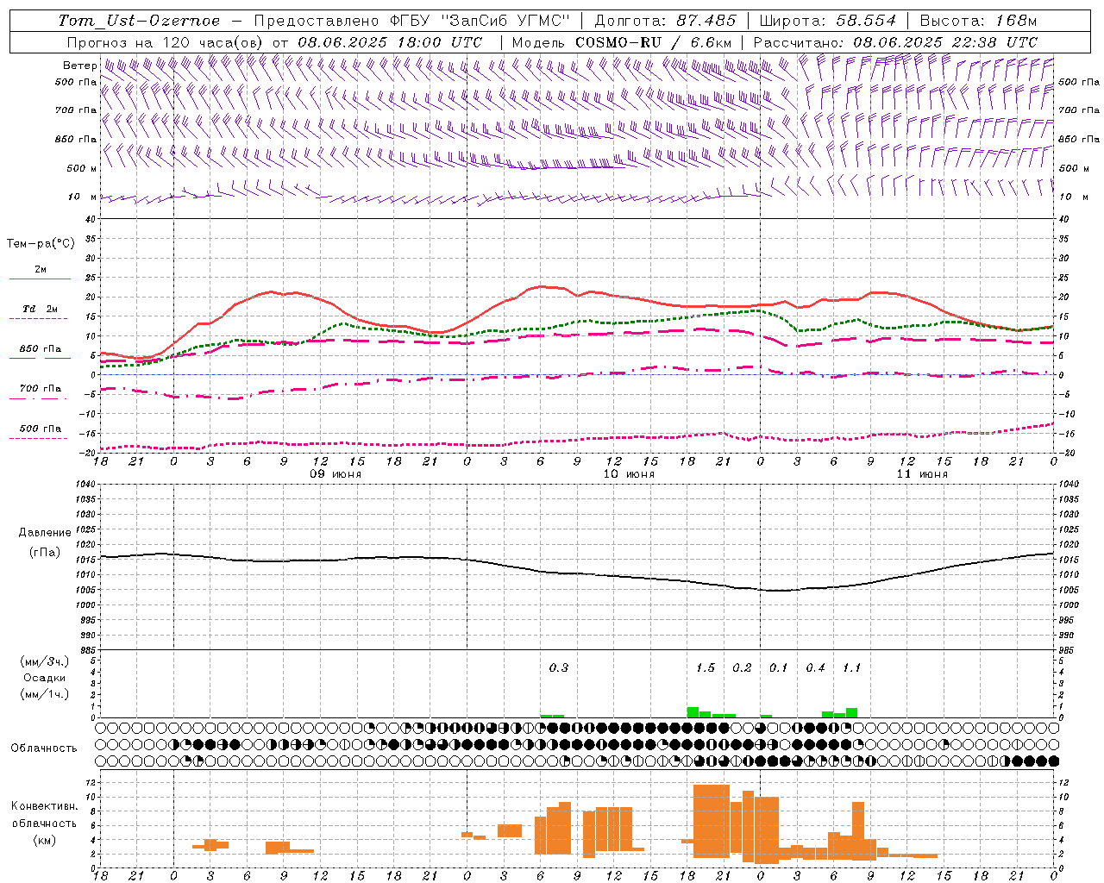
Task: Click the Тем-ра(°C) axis label
Action: pyautogui.click(x=41, y=244)
